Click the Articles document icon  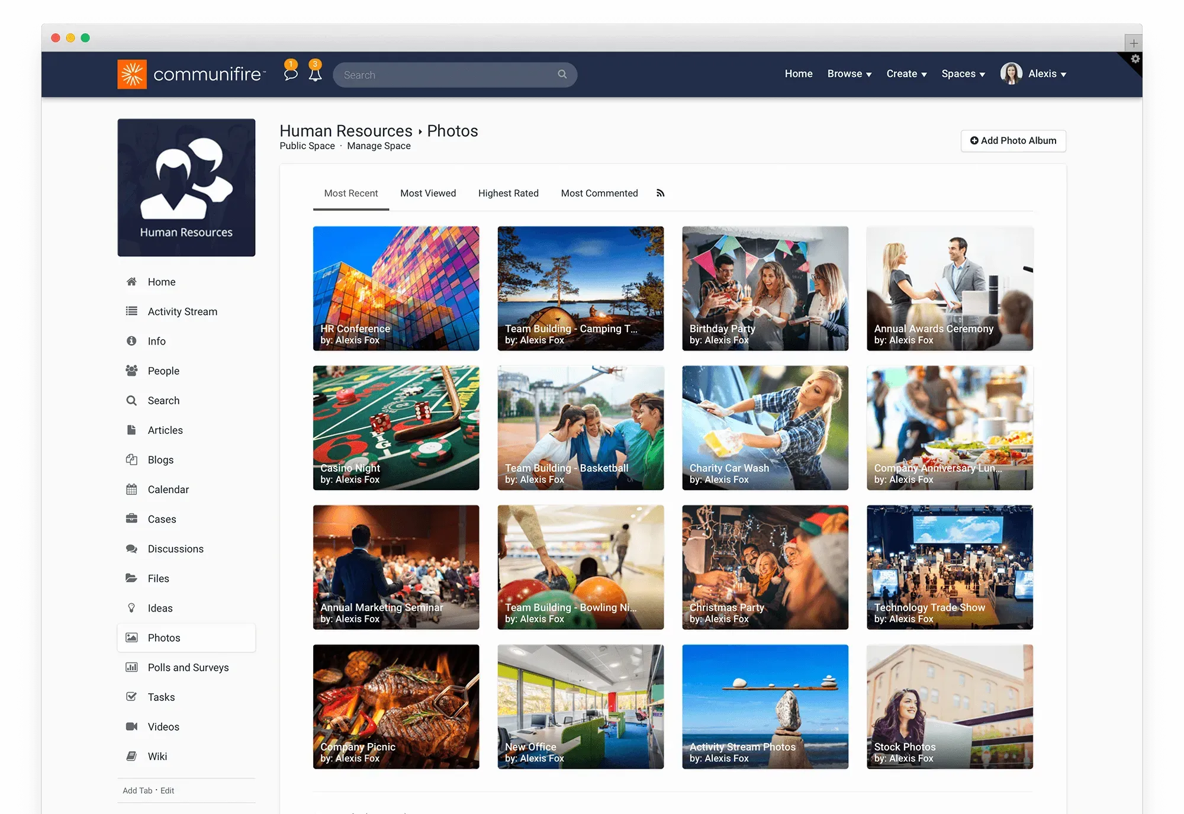tap(131, 430)
